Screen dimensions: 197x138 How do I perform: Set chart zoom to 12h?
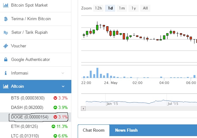click(x=98, y=8)
